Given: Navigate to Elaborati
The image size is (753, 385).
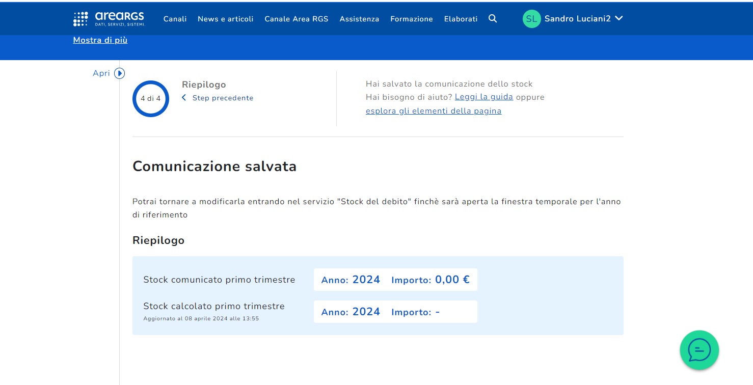Looking at the screenshot, I should (461, 19).
